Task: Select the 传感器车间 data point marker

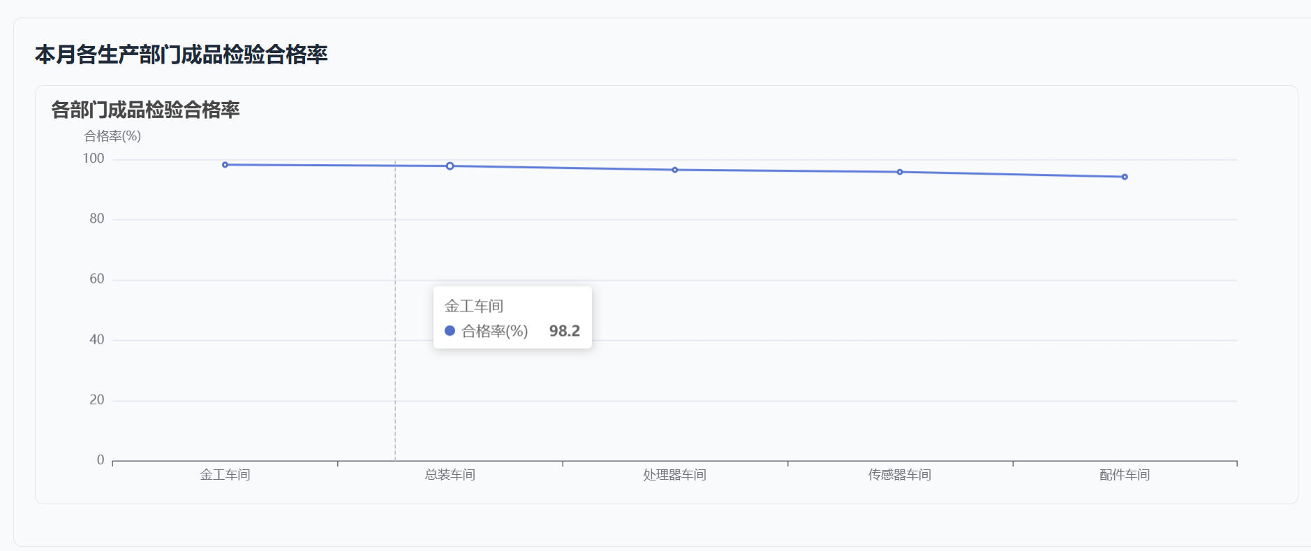Action: click(x=900, y=172)
